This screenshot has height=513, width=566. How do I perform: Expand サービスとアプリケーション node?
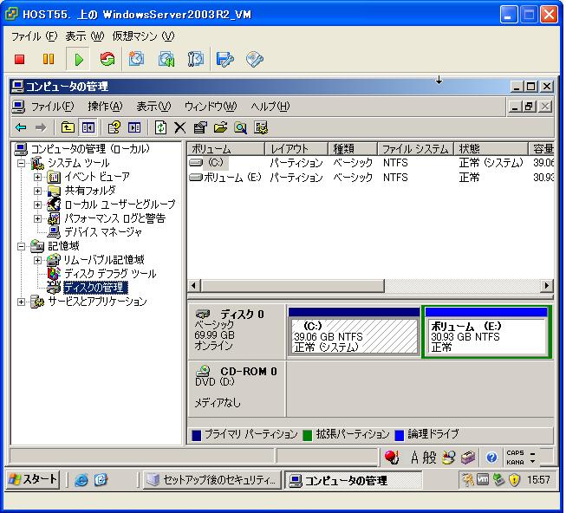point(22,302)
